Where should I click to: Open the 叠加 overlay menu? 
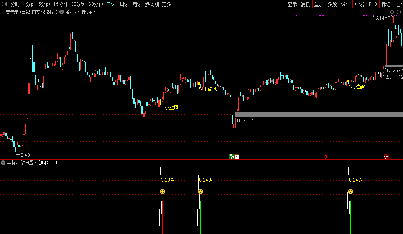tap(319, 4)
